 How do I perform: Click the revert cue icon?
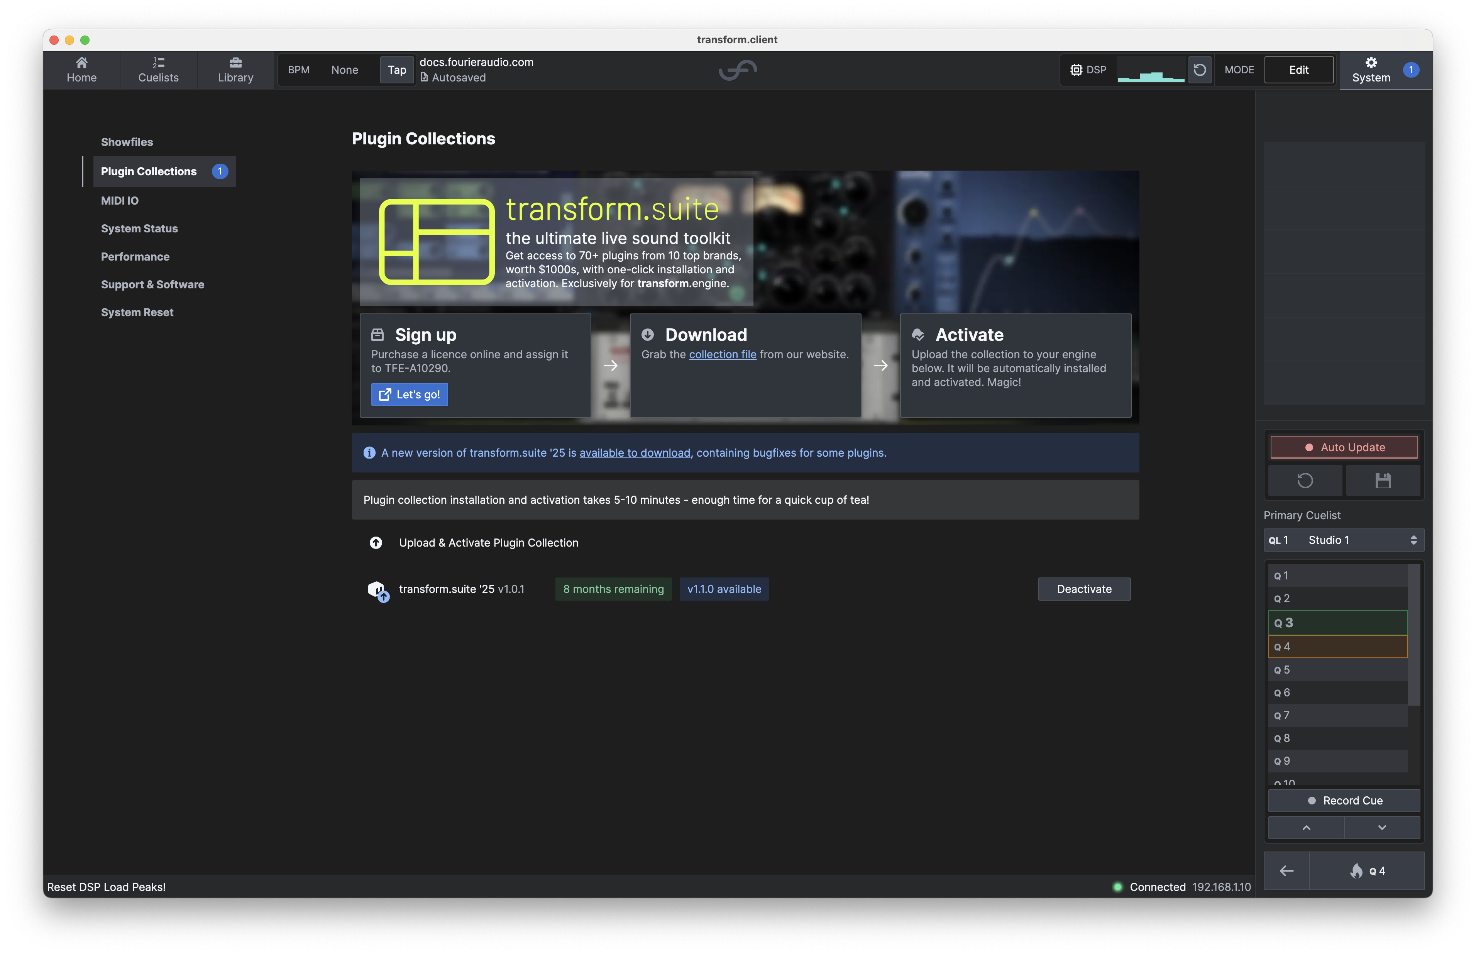pyautogui.click(x=1305, y=481)
